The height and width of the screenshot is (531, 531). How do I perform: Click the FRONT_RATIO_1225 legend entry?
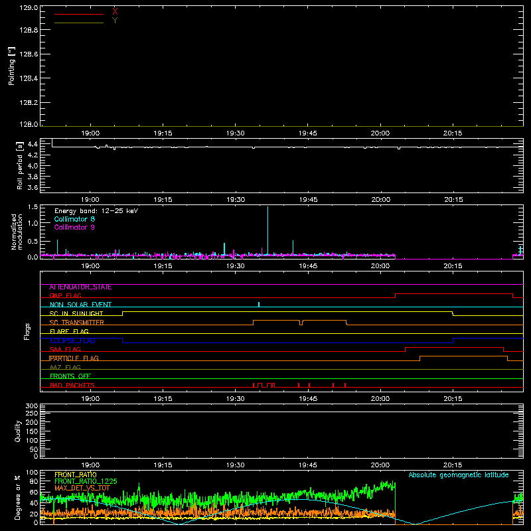click(x=86, y=481)
